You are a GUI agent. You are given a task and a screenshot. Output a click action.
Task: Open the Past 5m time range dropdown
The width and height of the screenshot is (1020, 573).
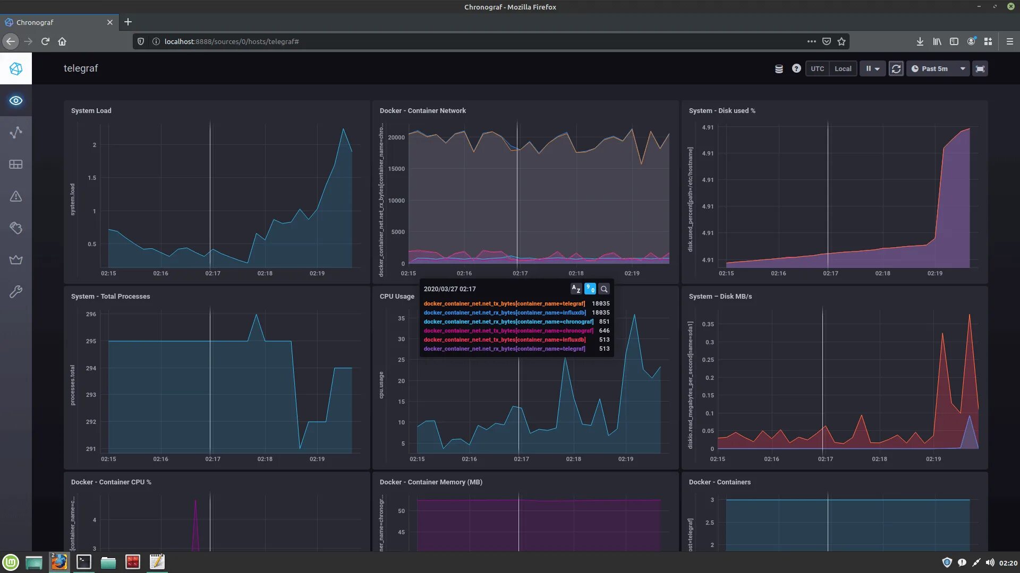[938, 69]
